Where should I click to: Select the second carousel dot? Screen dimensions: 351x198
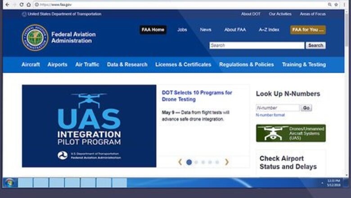(196, 162)
